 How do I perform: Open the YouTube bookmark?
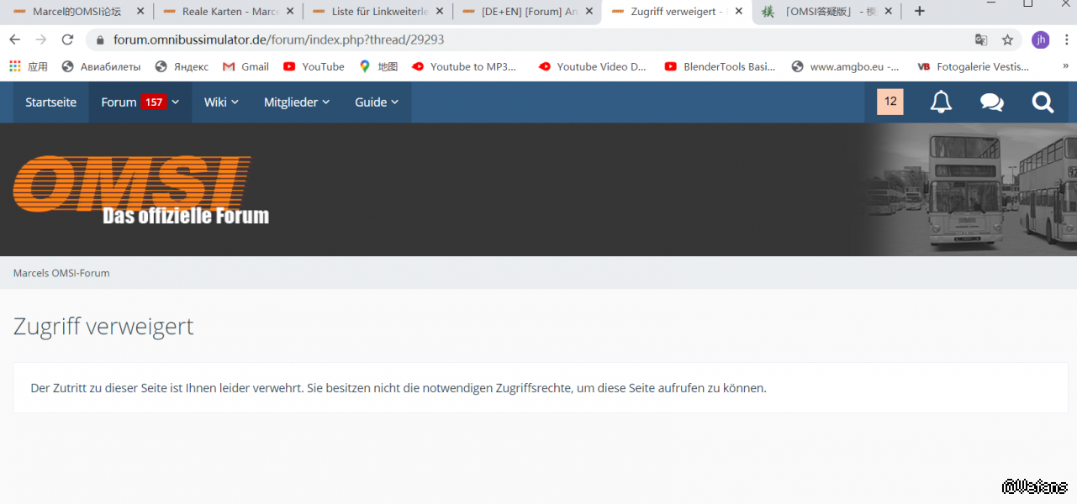coord(314,66)
